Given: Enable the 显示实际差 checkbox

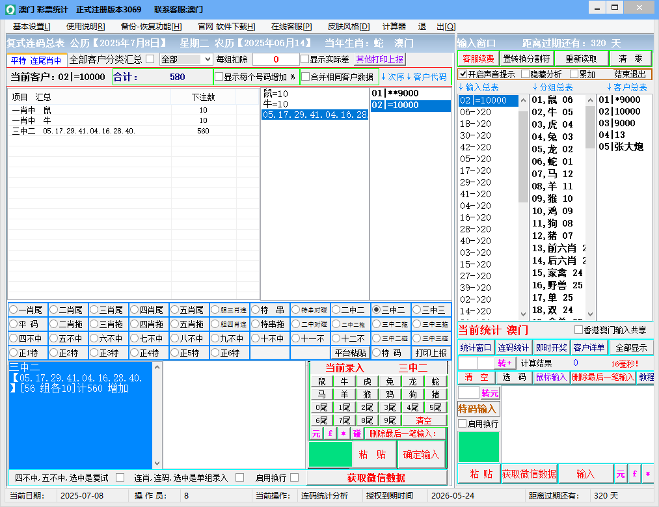Looking at the screenshot, I should point(305,59).
